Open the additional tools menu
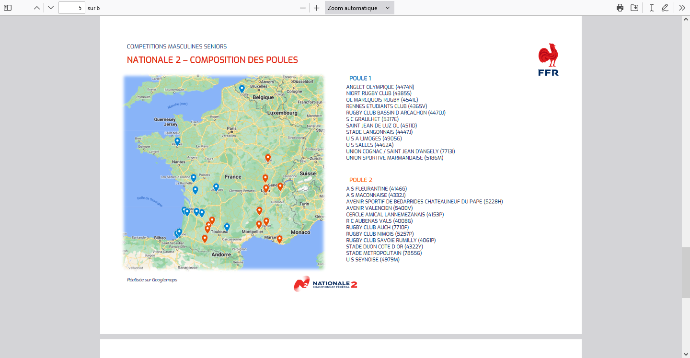This screenshot has height=358, width=690. click(x=682, y=8)
